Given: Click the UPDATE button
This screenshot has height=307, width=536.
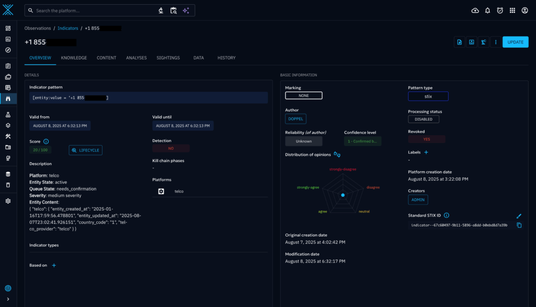Looking at the screenshot, I should [515, 42].
